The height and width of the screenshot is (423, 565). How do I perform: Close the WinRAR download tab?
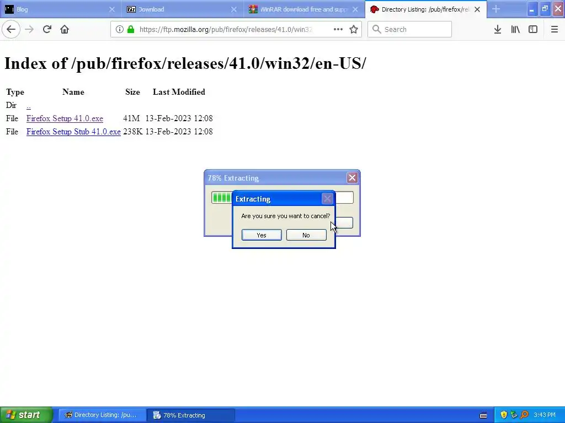click(x=355, y=9)
